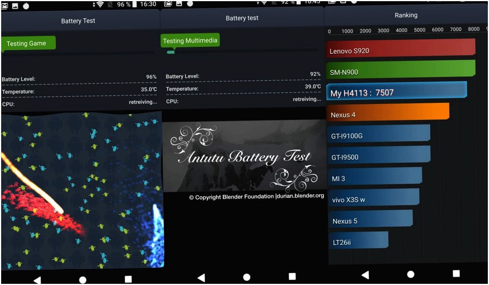Select the GT-I9100G ranking bar
The image size is (489, 285).
379,134
